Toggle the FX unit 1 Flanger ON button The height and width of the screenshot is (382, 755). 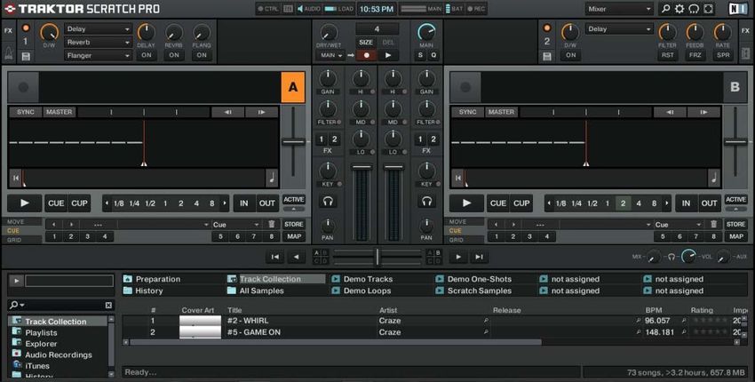coord(202,55)
